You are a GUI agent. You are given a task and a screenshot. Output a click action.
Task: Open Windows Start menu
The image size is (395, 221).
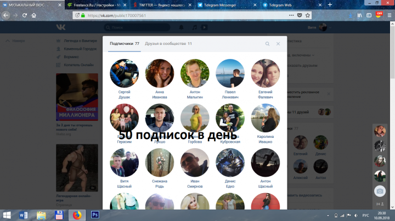(7, 215)
